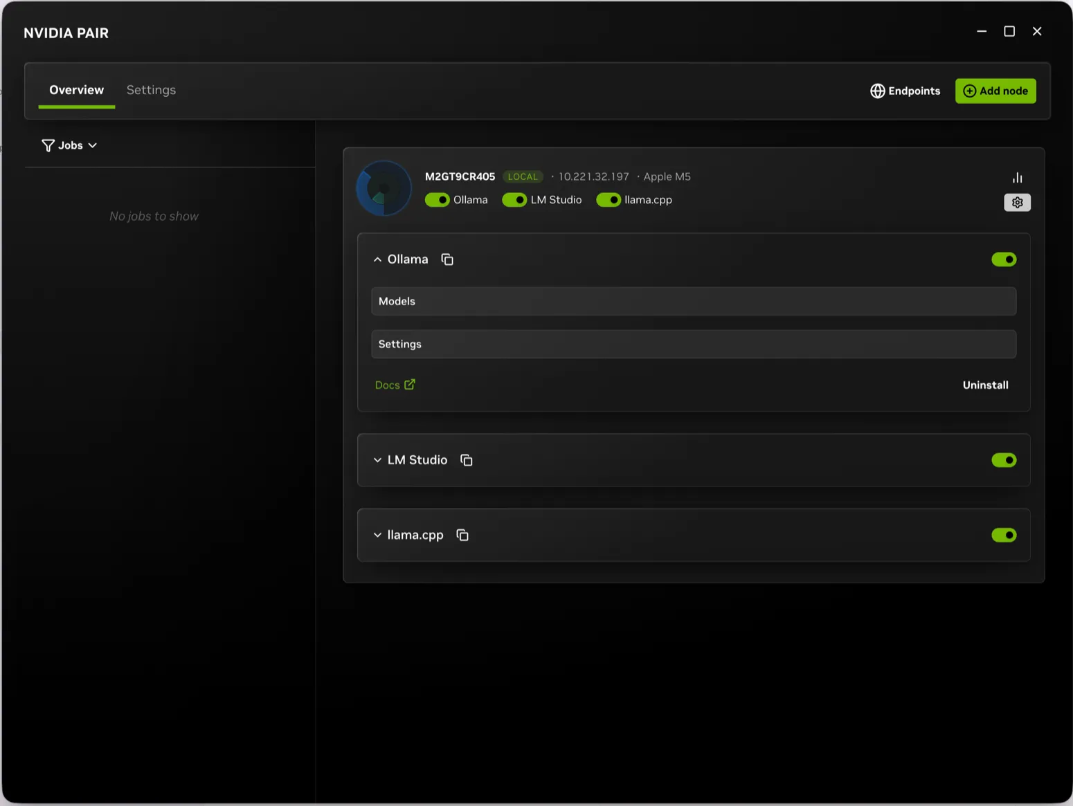Click Uninstall for Ollama
The image size is (1073, 806).
(985, 385)
